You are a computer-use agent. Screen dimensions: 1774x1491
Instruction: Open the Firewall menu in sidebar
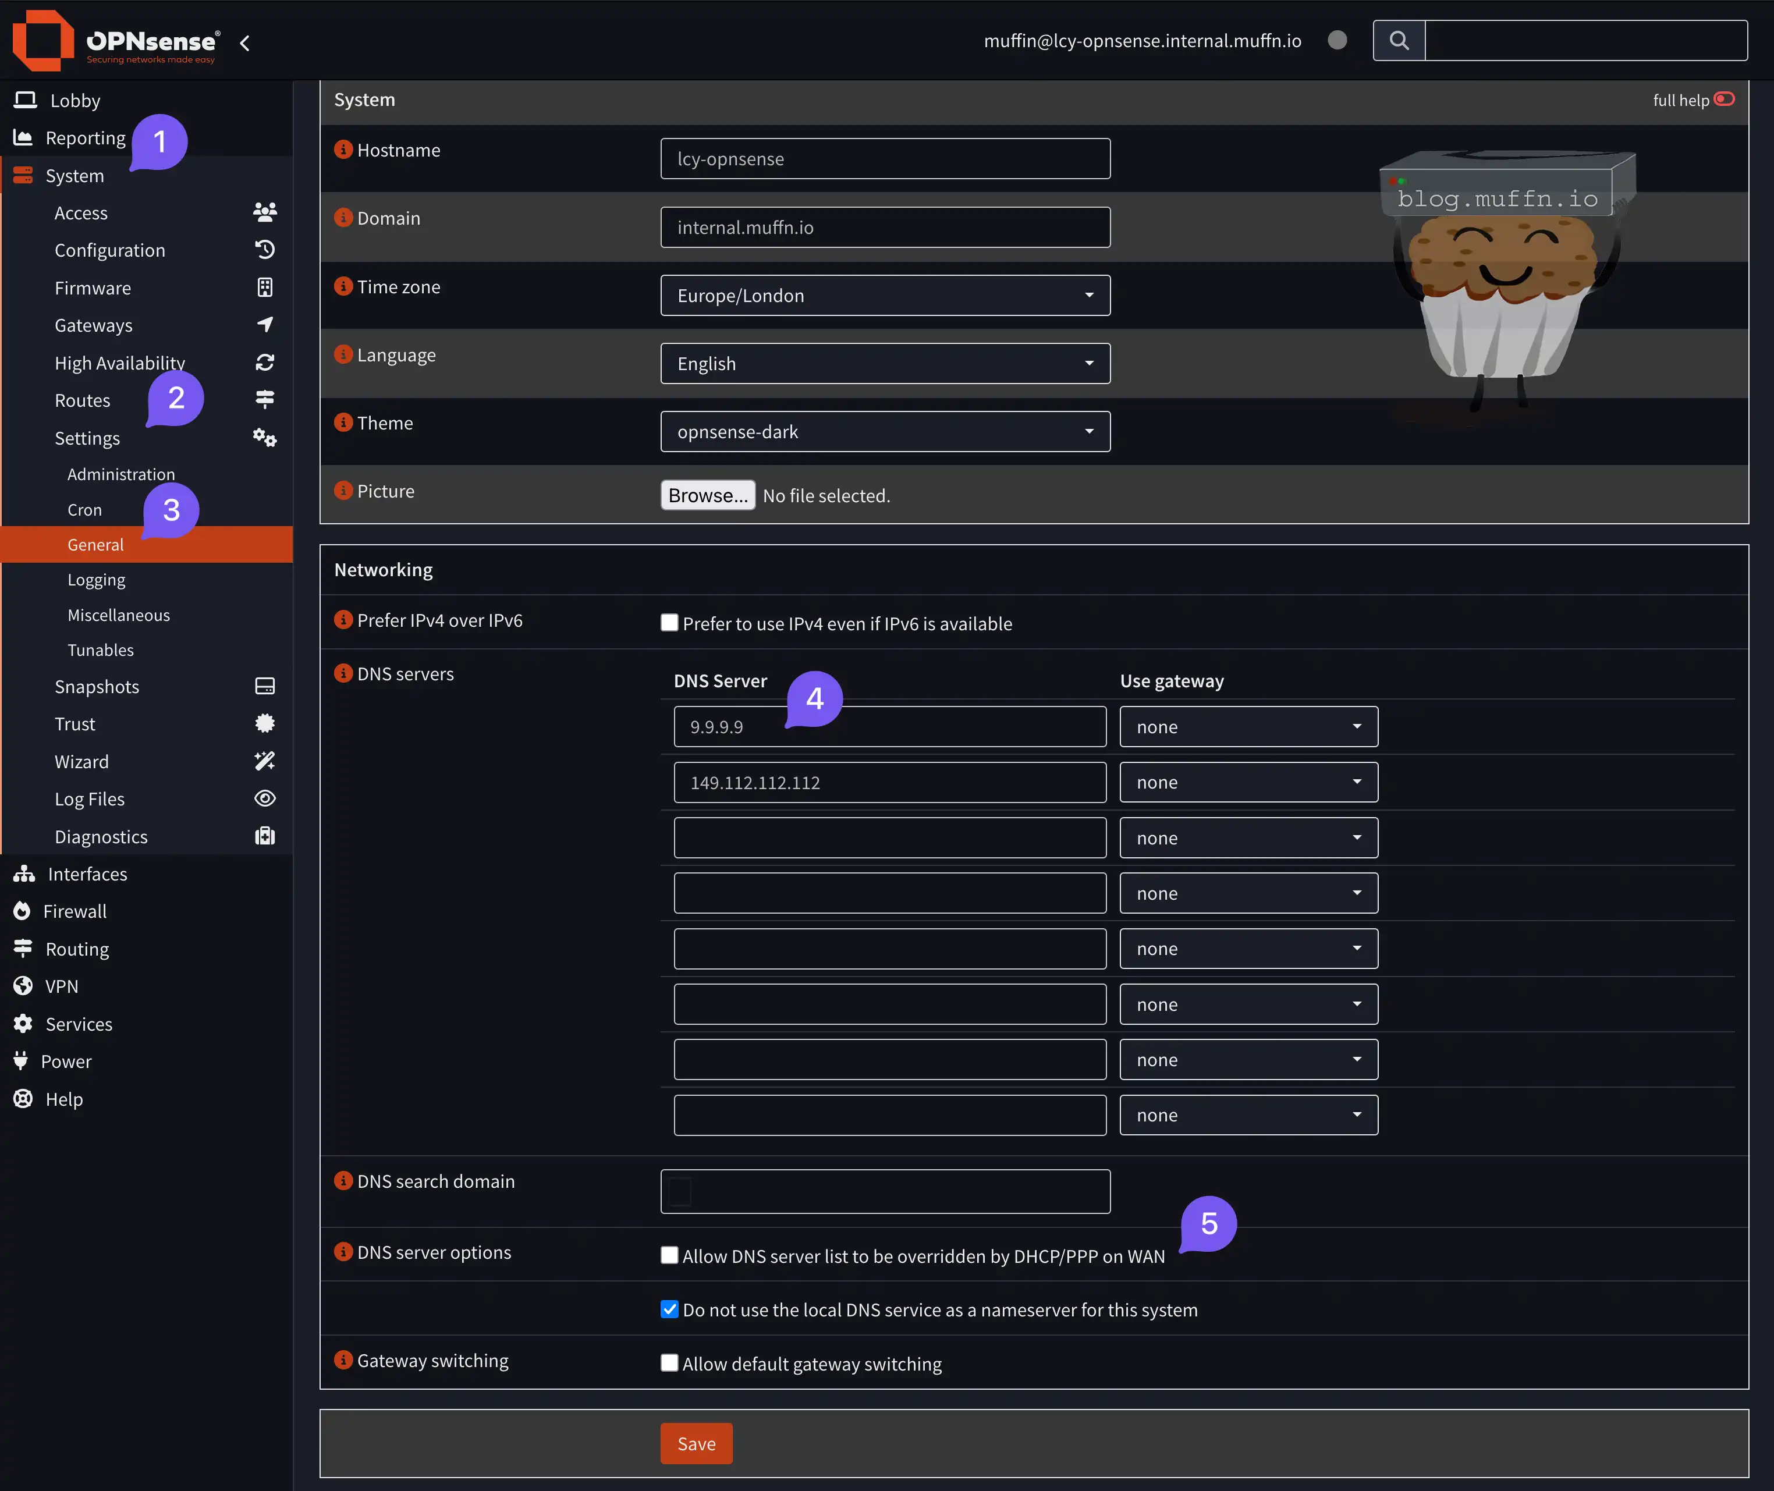74,911
